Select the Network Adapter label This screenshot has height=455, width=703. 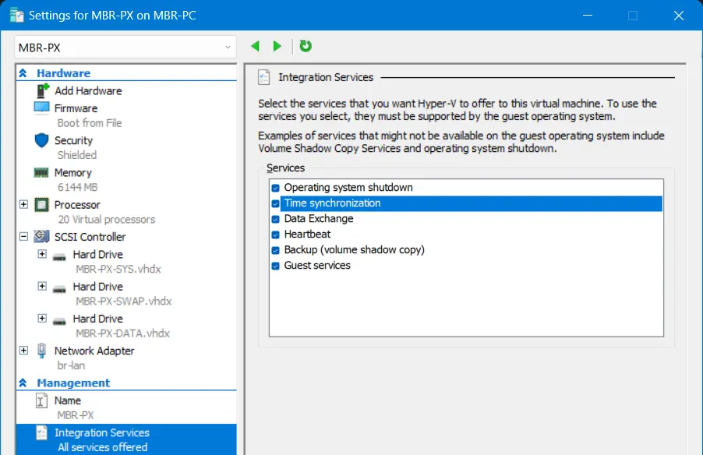[94, 351]
